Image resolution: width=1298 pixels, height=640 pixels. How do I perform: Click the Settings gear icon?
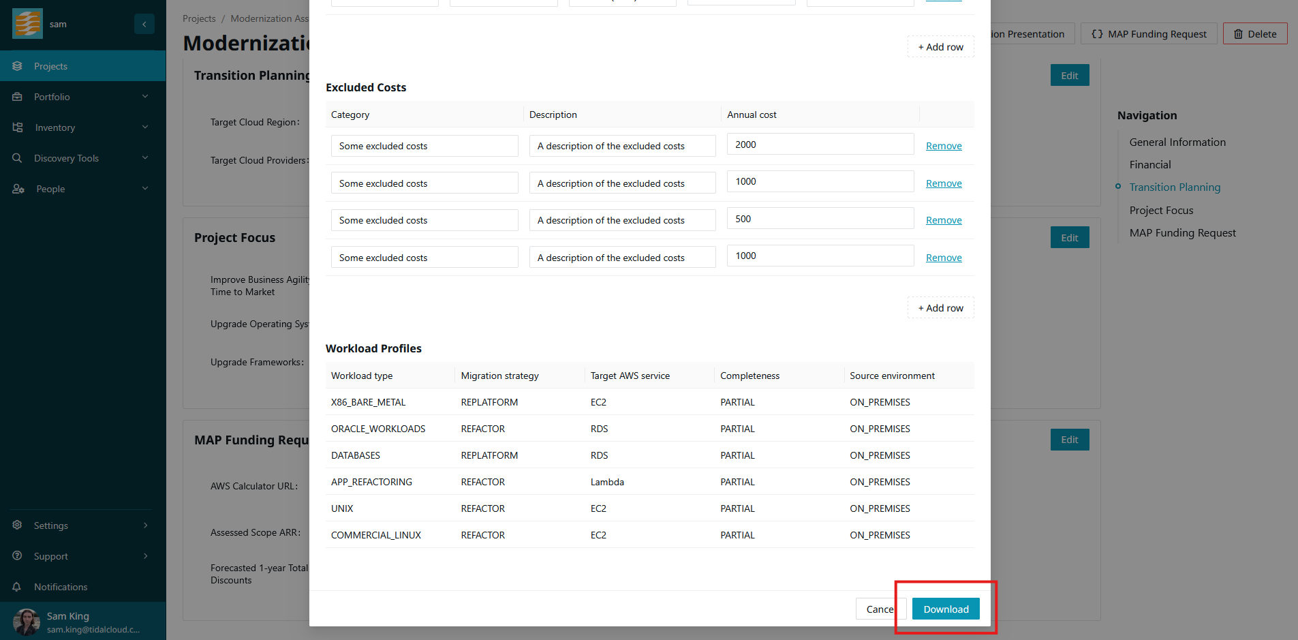coord(18,525)
